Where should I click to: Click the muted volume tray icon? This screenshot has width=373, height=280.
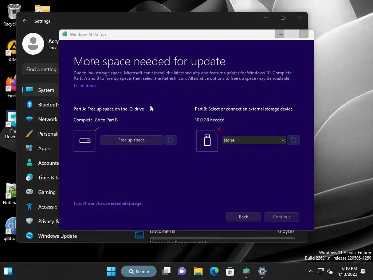coord(330,271)
